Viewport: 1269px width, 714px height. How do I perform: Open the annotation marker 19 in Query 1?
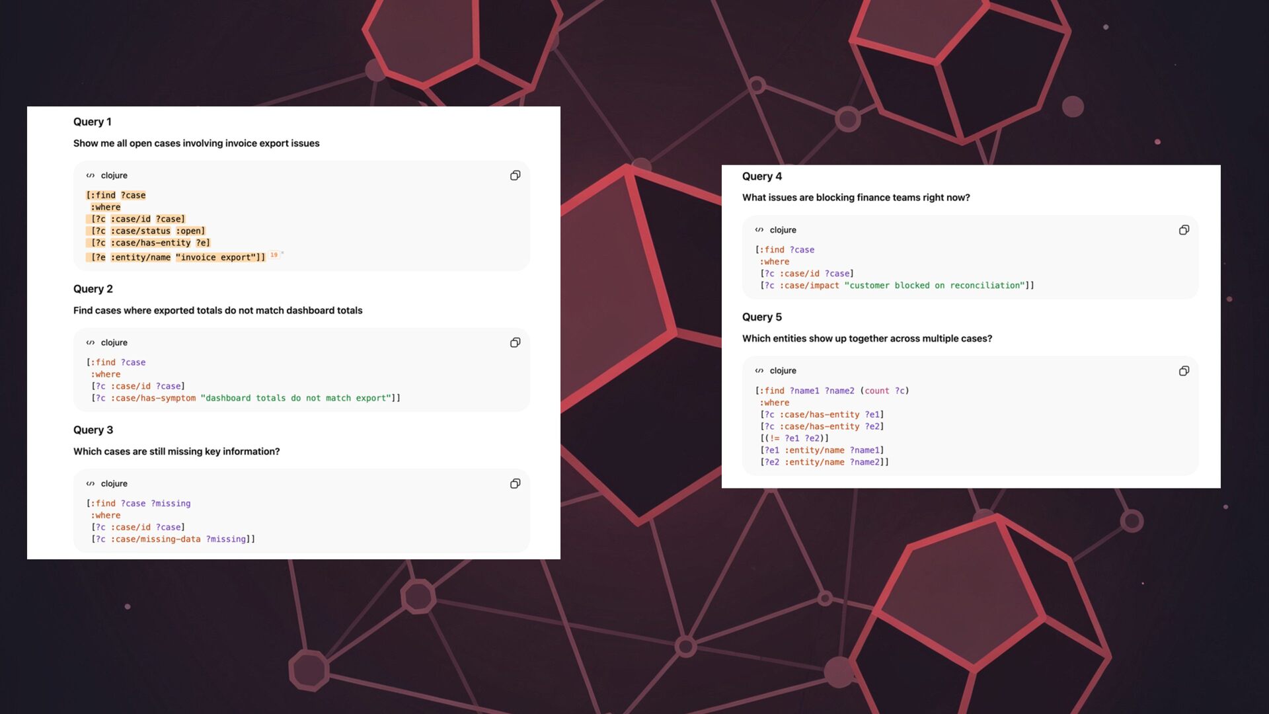coord(274,255)
